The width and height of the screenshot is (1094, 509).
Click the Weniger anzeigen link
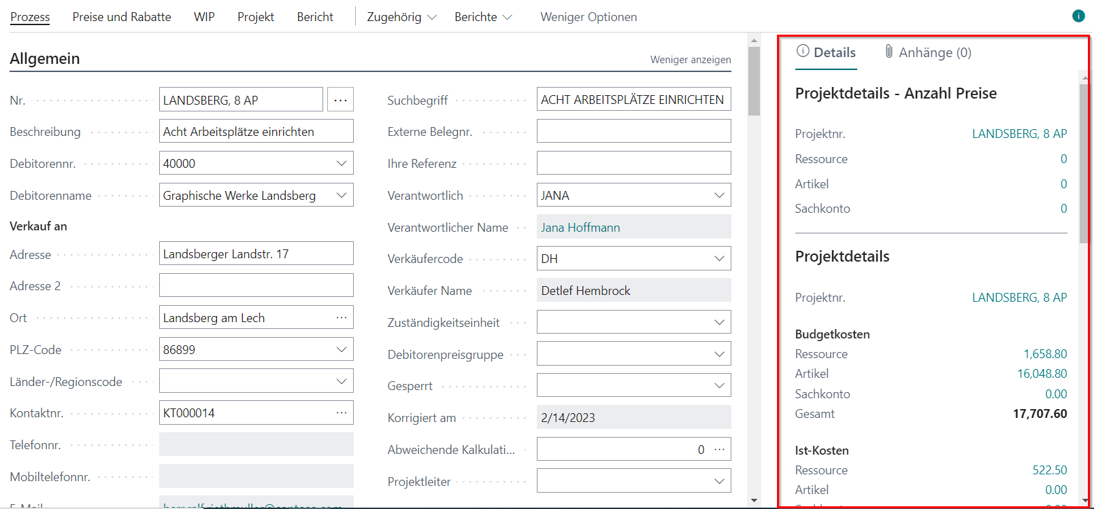click(x=690, y=60)
